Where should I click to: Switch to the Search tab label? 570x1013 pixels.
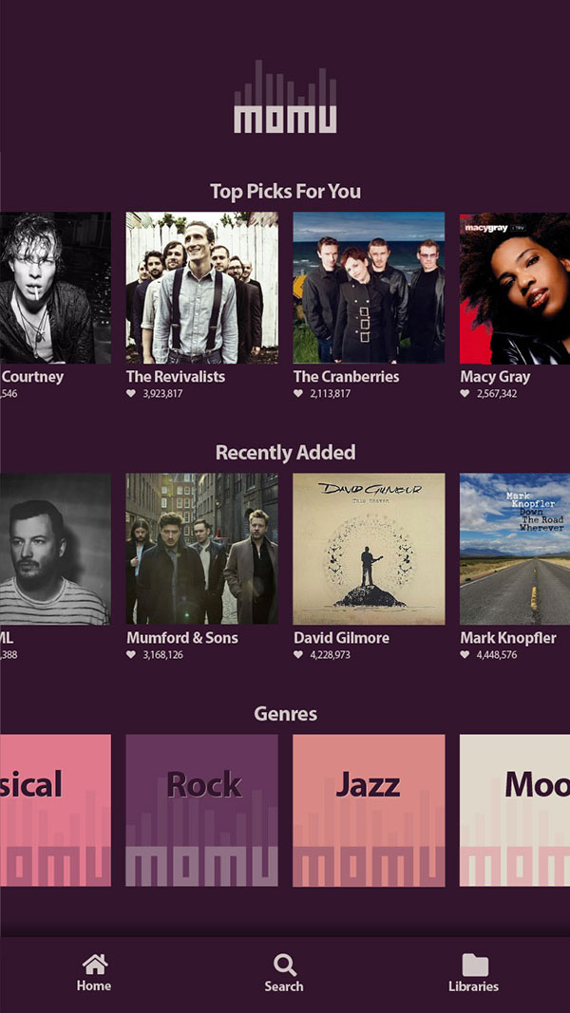coord(284,986)
